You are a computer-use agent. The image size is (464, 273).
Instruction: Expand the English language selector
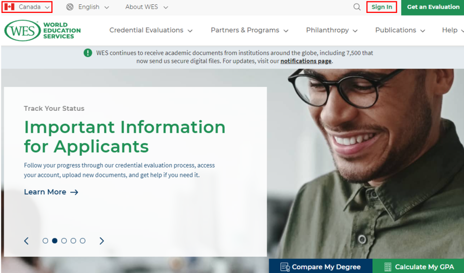point(87,7)
